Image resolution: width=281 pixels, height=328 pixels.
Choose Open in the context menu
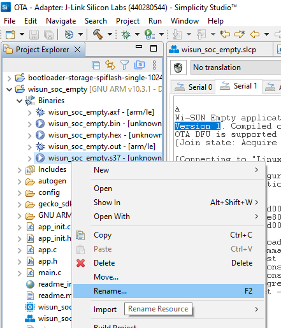(168, 189)
